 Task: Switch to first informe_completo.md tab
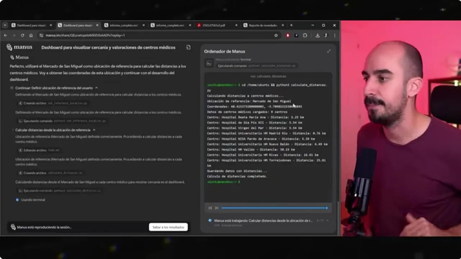click(124, 25)
